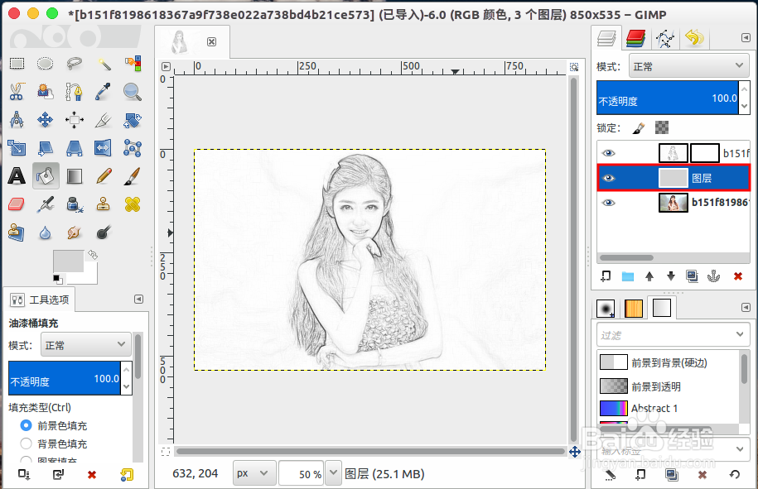Screen dimensions: 758x489
Task: Open tool options 模式 dropdown
Action: [x=85, y=345]
